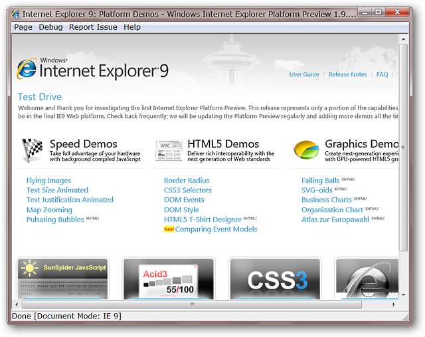This screenshot has width=425, height=337.
Task: Open the CSS3 Selectors demo
Action: point(187,190)
